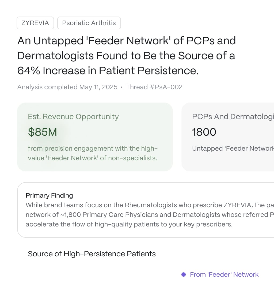Click the Rheumatologists sentence in Primary Finding
This screenshot has width=274, height=282.
[x=150, y=205]
